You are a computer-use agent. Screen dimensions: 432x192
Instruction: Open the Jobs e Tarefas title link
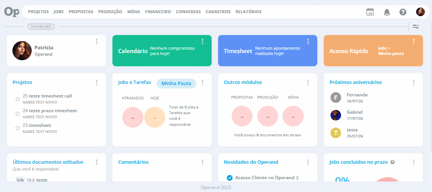click(x=134, y=82)
